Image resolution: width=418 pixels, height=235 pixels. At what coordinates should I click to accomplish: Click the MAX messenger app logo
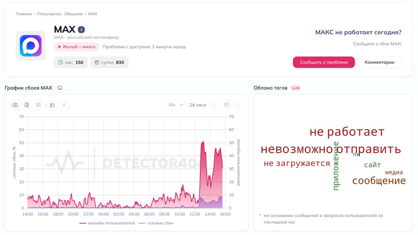tap(31, 46)
